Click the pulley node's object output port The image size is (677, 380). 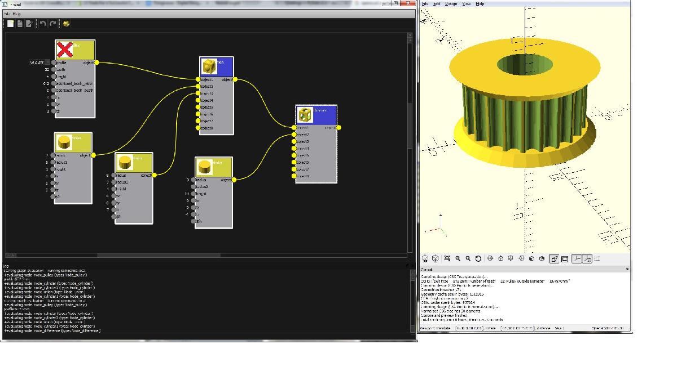[x=97, y=62]
